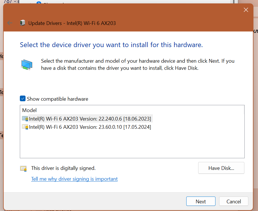Click 'This driver is digitally signed.' text

[x=63, y=168]
